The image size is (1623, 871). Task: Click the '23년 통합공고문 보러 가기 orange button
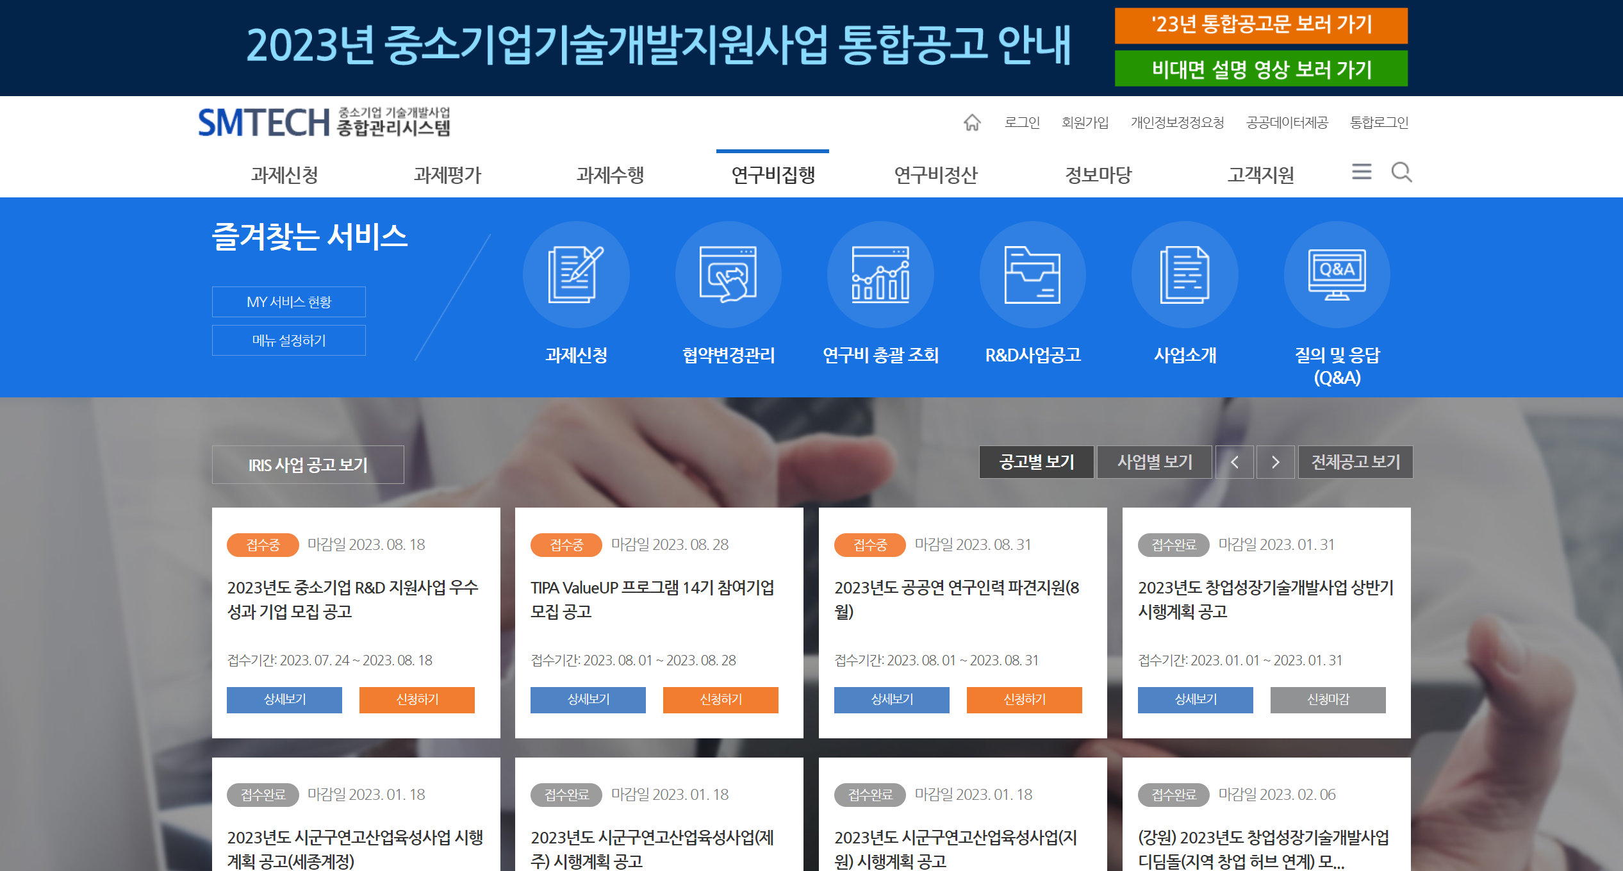click(x=1260, y=26)
